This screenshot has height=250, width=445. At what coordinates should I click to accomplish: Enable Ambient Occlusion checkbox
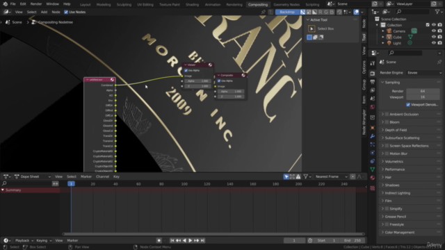click(387, 114)
